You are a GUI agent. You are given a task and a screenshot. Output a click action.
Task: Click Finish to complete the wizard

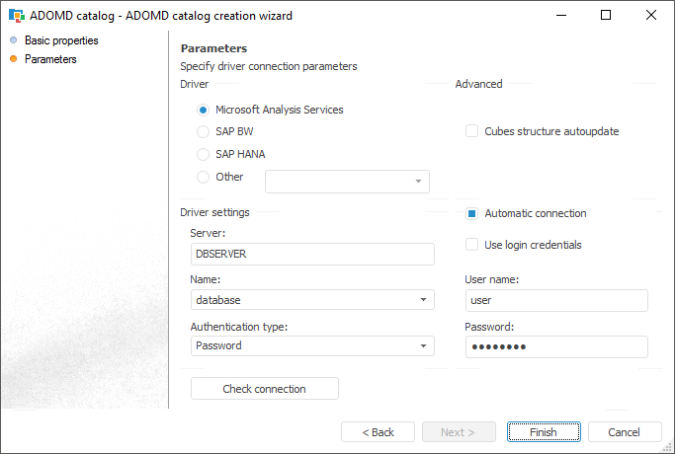(543, 432)
